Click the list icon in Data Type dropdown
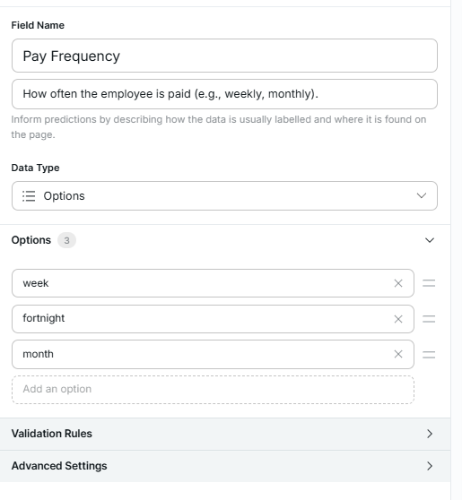 [29, 196]
